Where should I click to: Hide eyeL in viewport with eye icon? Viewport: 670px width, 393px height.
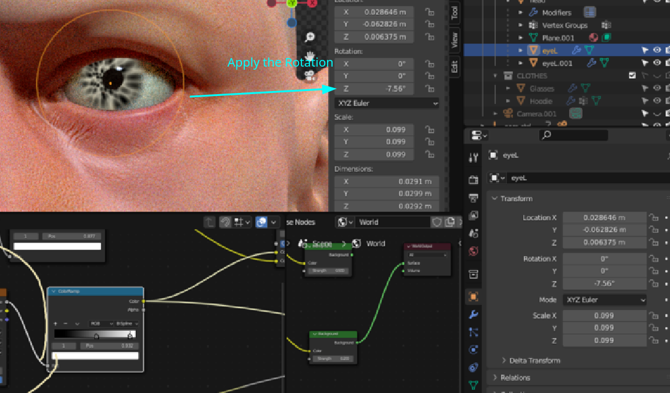pyautogui.click(x=657, y=50)
